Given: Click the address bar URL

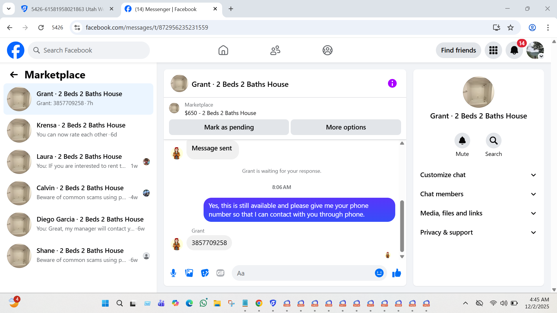Looking at the screenshot, I should (147, 27).
